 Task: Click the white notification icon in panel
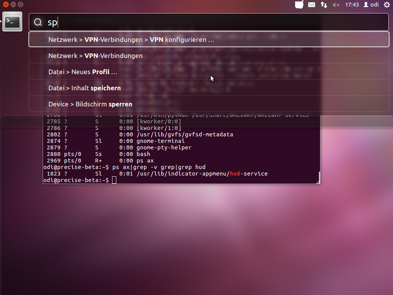click(299, 5)
